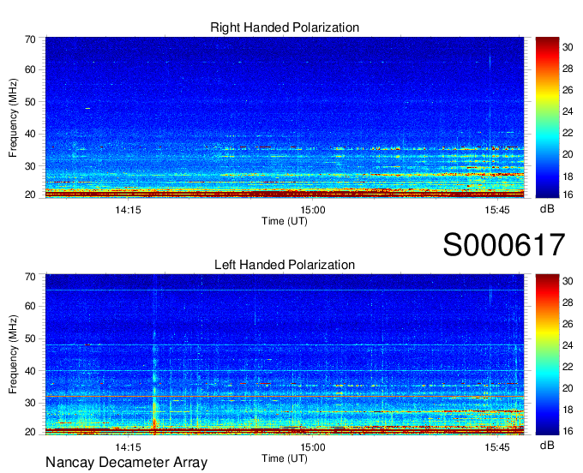Click the 'Right Handed Polarization' title
The width and height of the screenshot is (583, 473).
click(285, 27)
